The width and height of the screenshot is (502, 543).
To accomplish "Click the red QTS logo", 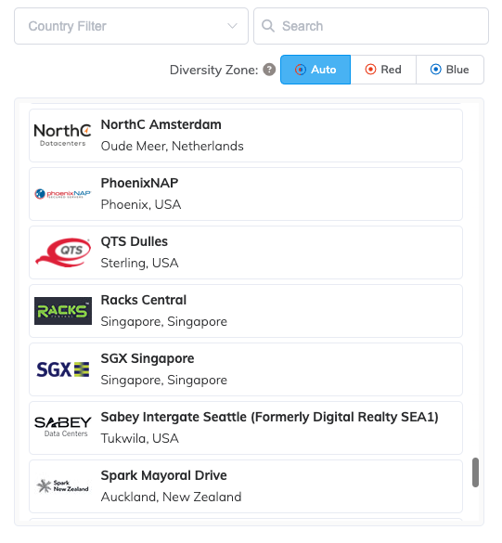I will [63, 252].
